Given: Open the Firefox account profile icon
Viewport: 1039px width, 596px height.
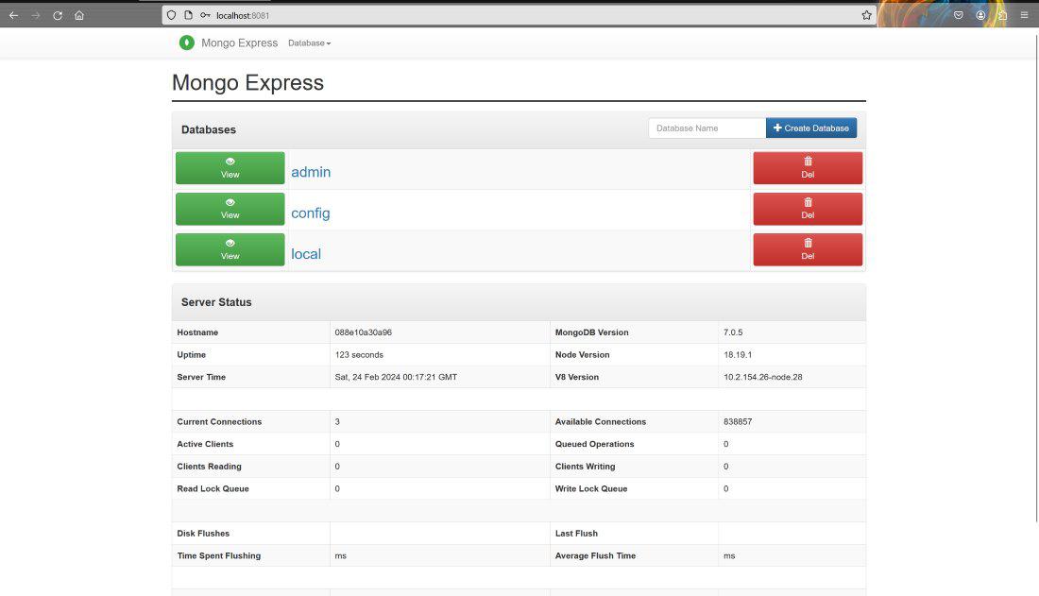Looking at the screenshot, I should tap(980, 15).
